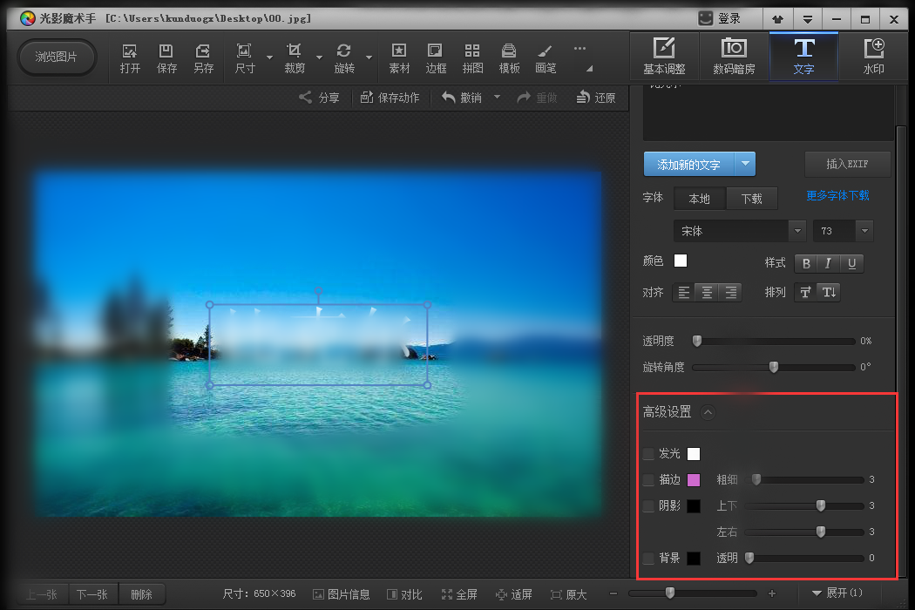The width and height of the screenshot is (915, 610).
Task: Open the 宋体 font dropdown
Action: [x=797, y=231]
